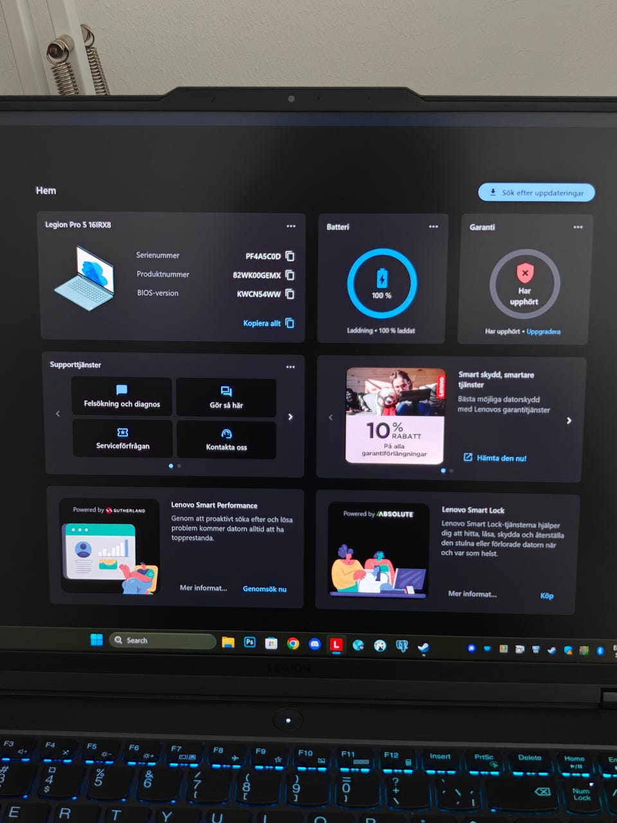Open Microsoft Store from taskbar
Viewport: 617px width, 823px height.
point(271,643)
